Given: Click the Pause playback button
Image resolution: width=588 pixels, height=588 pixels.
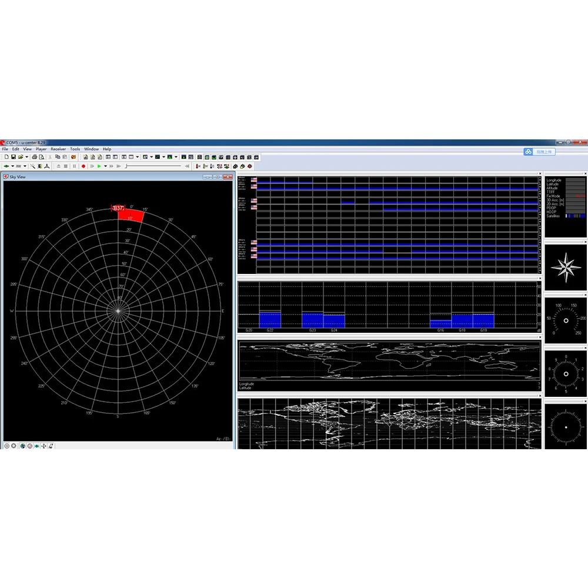Looking at the screenshot, I should [75, 166].
